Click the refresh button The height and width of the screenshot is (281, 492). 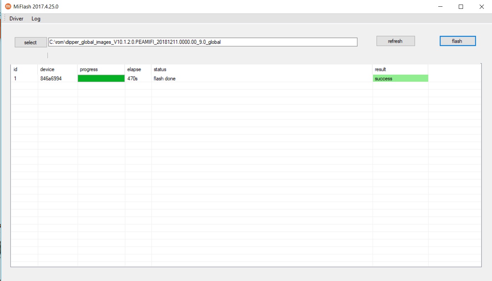point(395,41)
